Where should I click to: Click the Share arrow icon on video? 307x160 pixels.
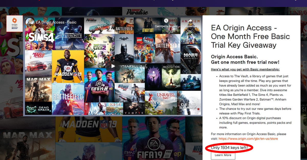point(190,20)
